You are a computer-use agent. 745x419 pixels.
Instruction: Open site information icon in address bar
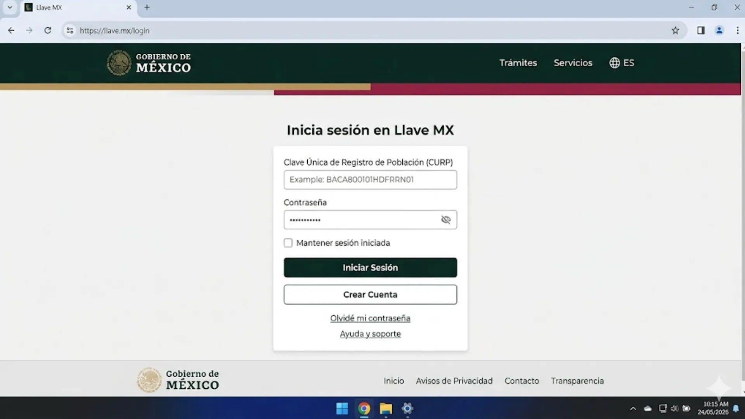70,30
